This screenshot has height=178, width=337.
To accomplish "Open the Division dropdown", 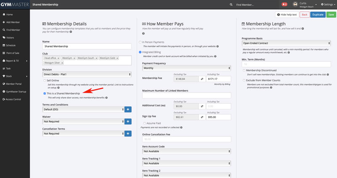I will (87, 74).
